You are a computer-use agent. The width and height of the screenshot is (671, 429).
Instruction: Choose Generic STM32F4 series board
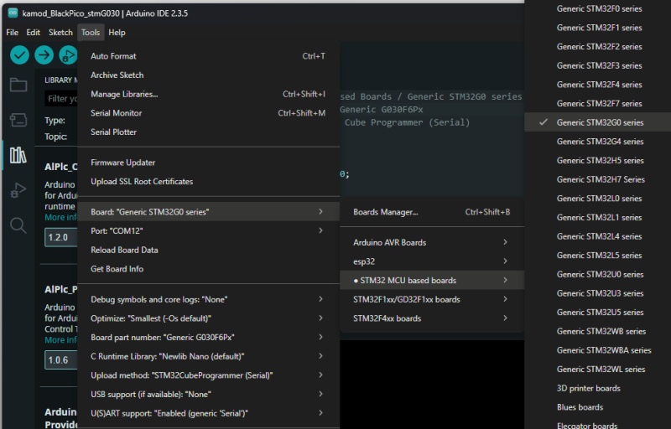tap(599, 85)
